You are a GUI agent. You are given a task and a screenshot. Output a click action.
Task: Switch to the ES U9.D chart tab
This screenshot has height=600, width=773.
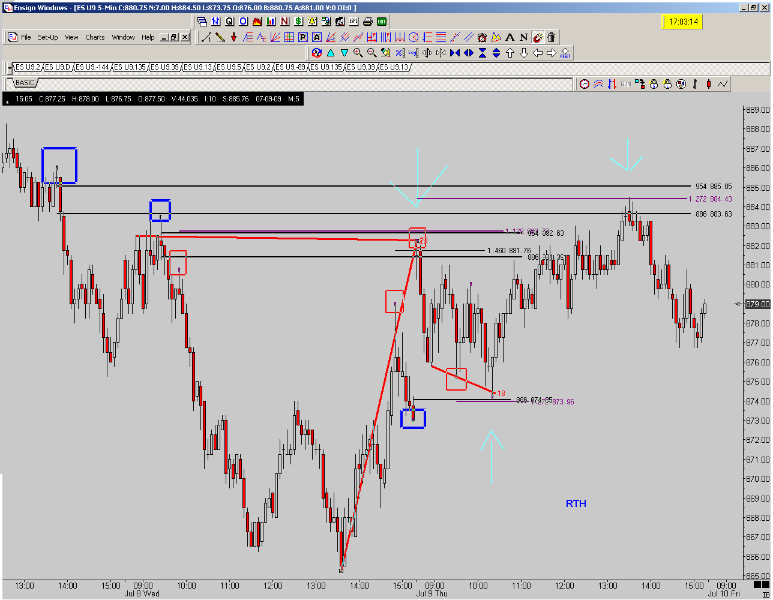[57, 67]
